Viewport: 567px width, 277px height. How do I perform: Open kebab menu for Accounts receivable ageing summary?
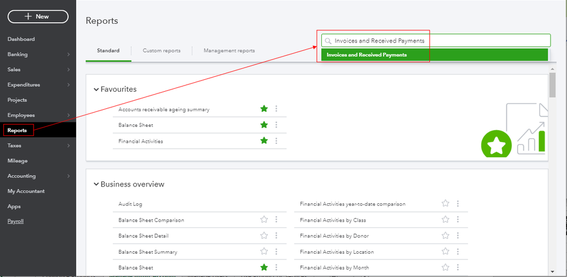point(276,109)
